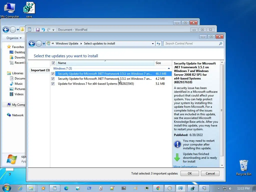
Task: Open the More information link
Action: click(x=185, y=166)
